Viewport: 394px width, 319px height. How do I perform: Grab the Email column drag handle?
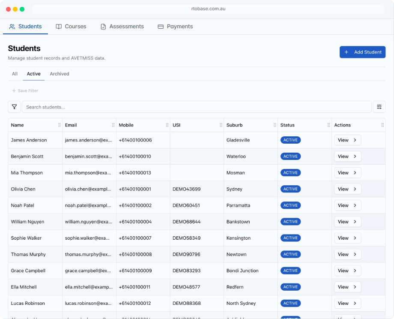pos(113,125)
